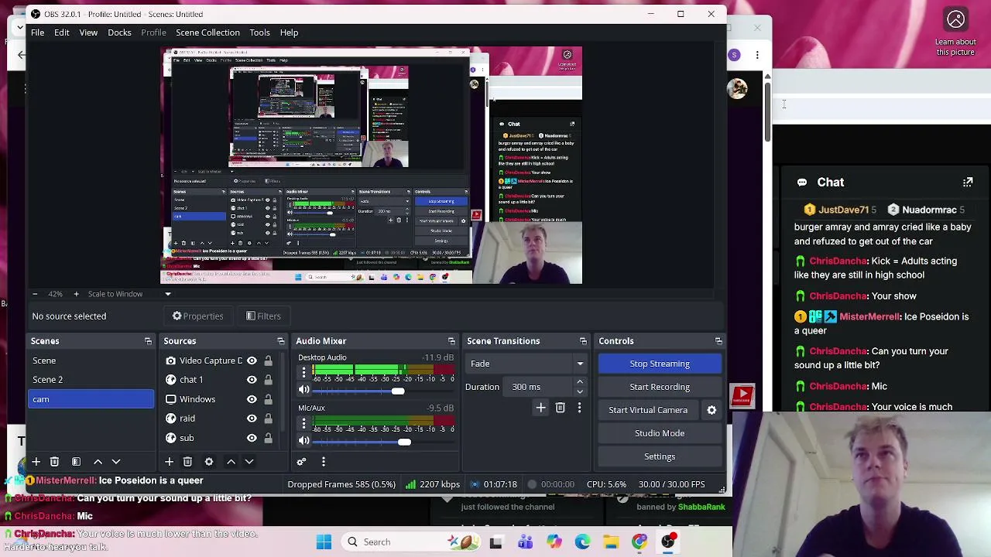Click the transition Duration field
This screenshot has width=991, height=557.
539,387
